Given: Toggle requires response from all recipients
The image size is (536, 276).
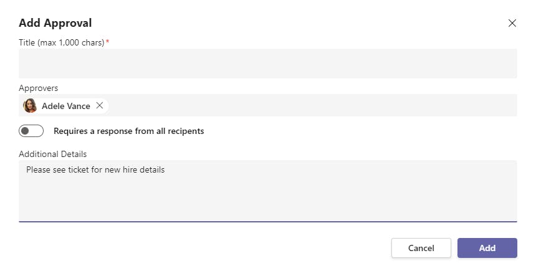Looking at the screenshot, I should (31, 131).
